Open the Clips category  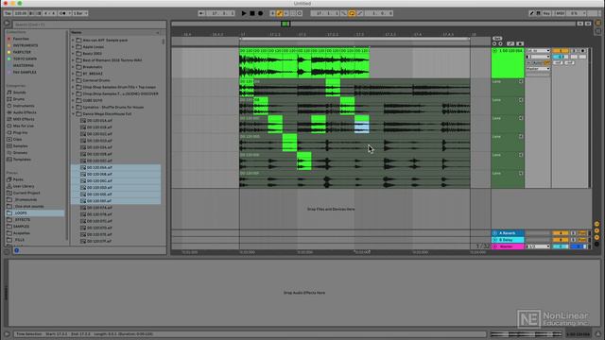[17, 139]
